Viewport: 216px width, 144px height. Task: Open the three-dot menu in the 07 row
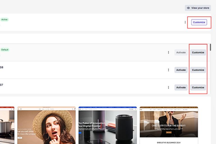168,88
